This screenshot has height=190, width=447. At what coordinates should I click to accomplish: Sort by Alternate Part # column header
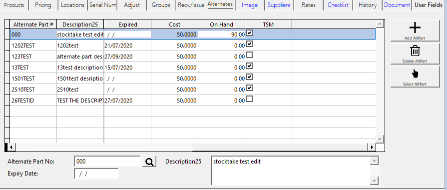click(x=33, y=24)
